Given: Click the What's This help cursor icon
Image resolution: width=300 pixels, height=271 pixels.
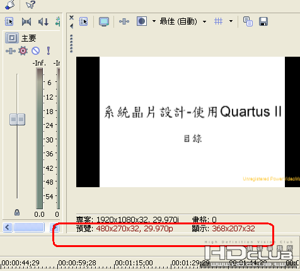Looking at the screenshot, I should pyautogui.click(x=30, y=4).
